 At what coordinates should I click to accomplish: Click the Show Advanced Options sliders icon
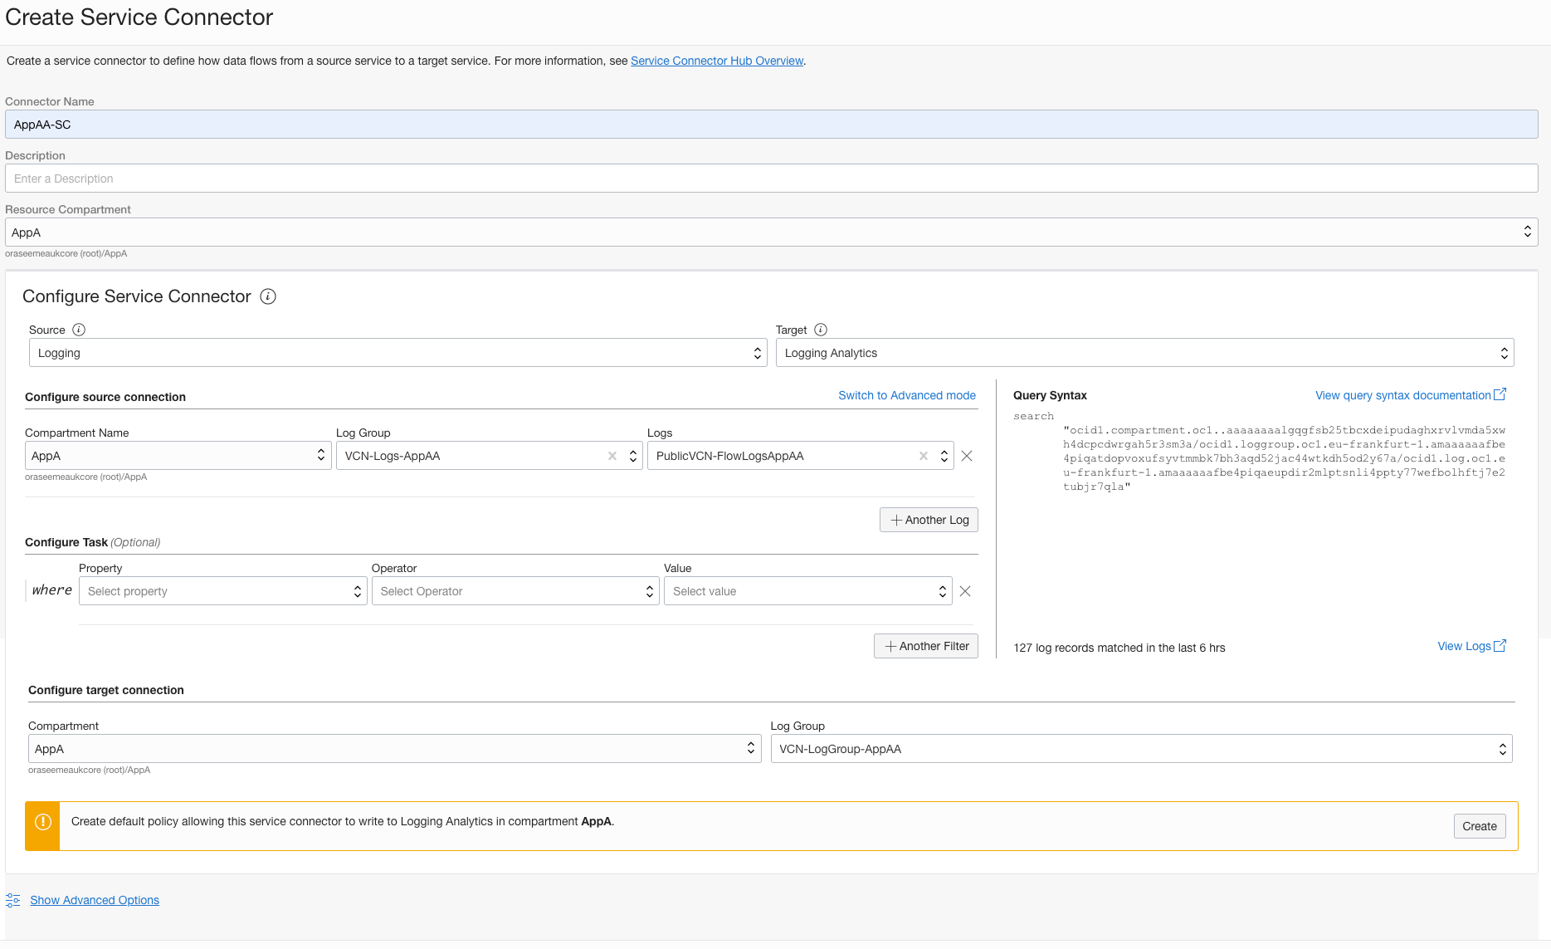click(13, 900)
